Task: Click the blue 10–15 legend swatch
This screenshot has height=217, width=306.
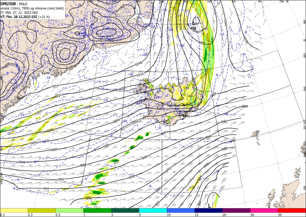Action: tap(181, 210)
